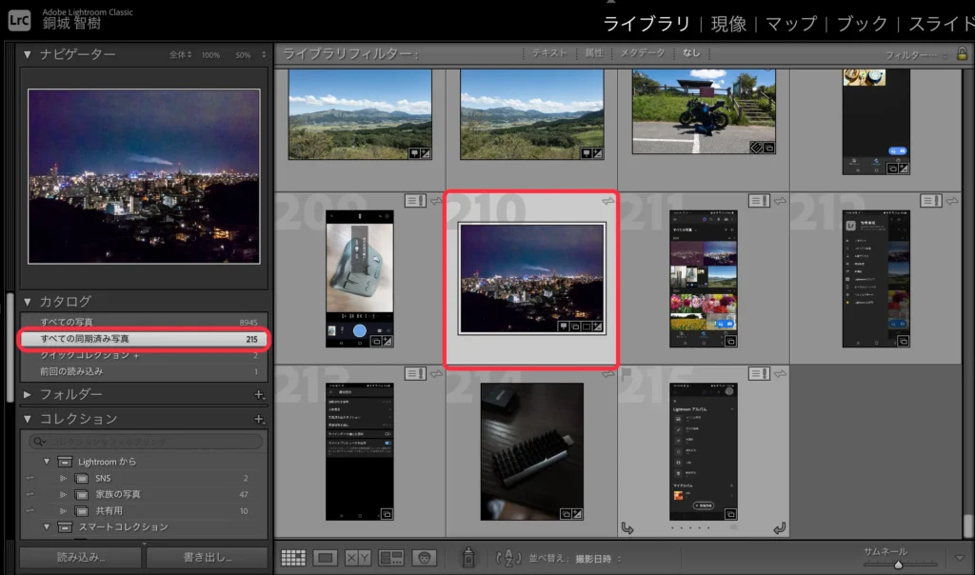Viewport: 975px width, 575px height.
Task: Open the 現像 (Develop) module
Action: [729, 24]
